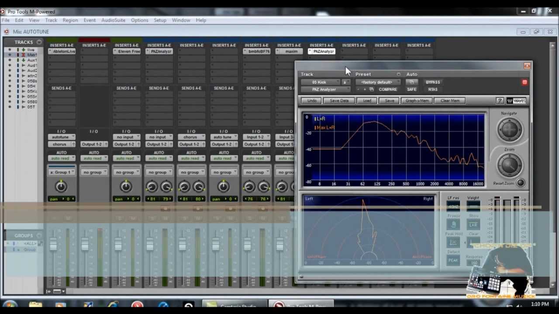Image resolution: width=559 pixels, height=314 pixels.
Task: Open the preset librarian icon beside COMPARE
Action: 372,89
